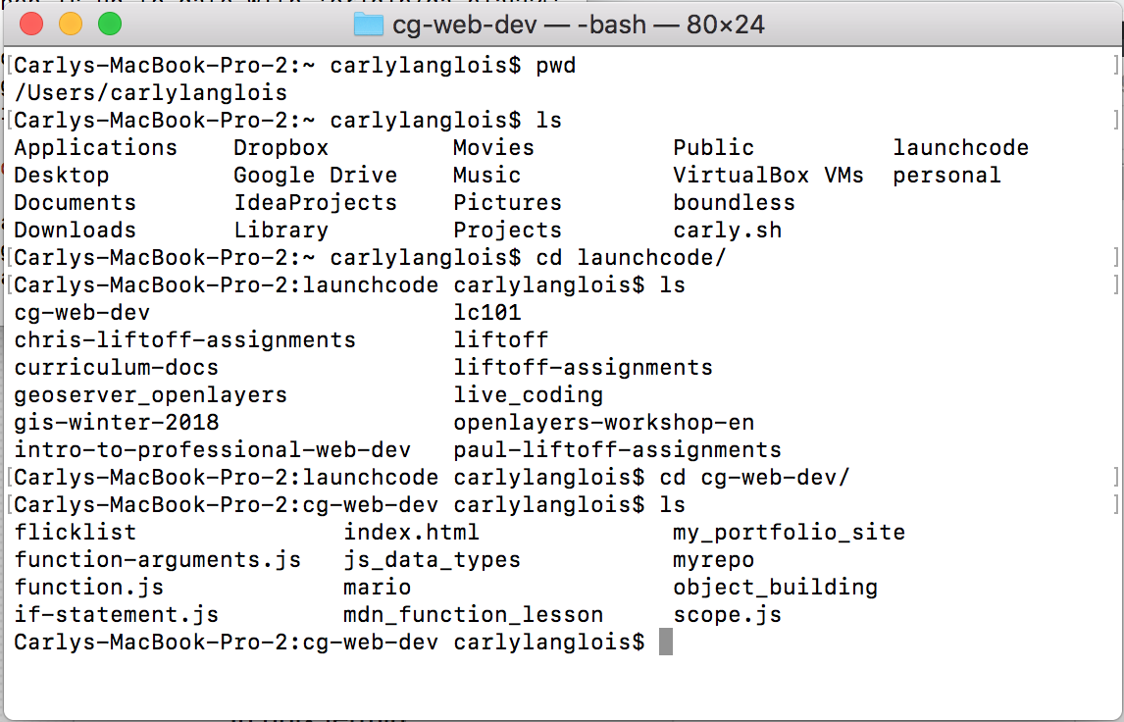This screenshot has height=722, width=1124.
Task: Click the "carly.sh" script name
Action: tap(727, 231)
